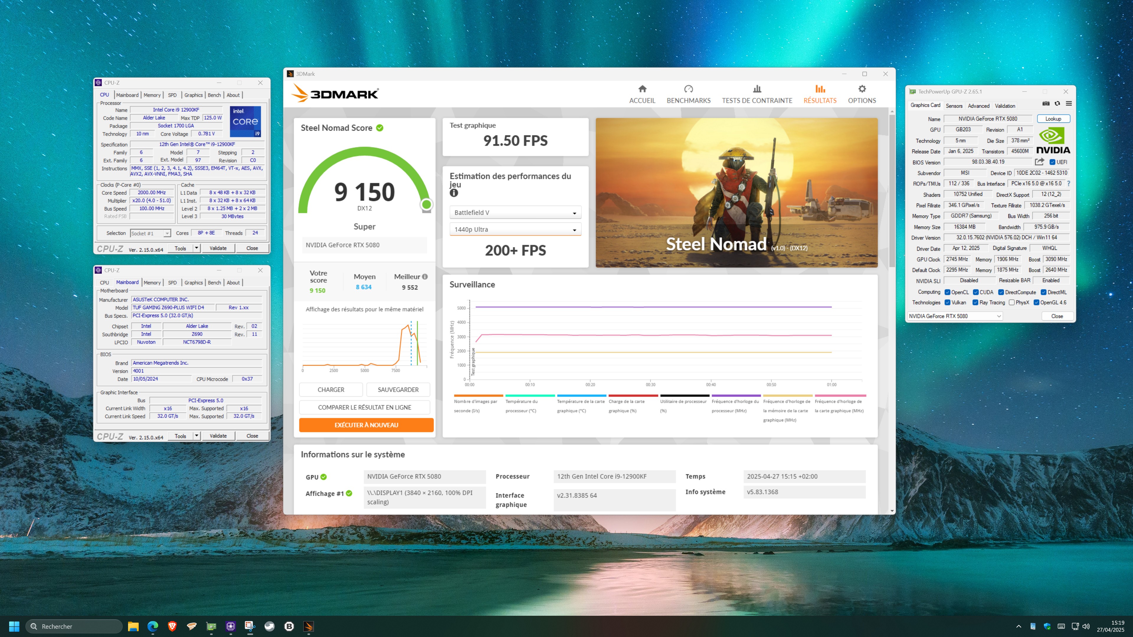Launch Brave browser from taskbar
1133x637 pixels.
tap(172, 626)
